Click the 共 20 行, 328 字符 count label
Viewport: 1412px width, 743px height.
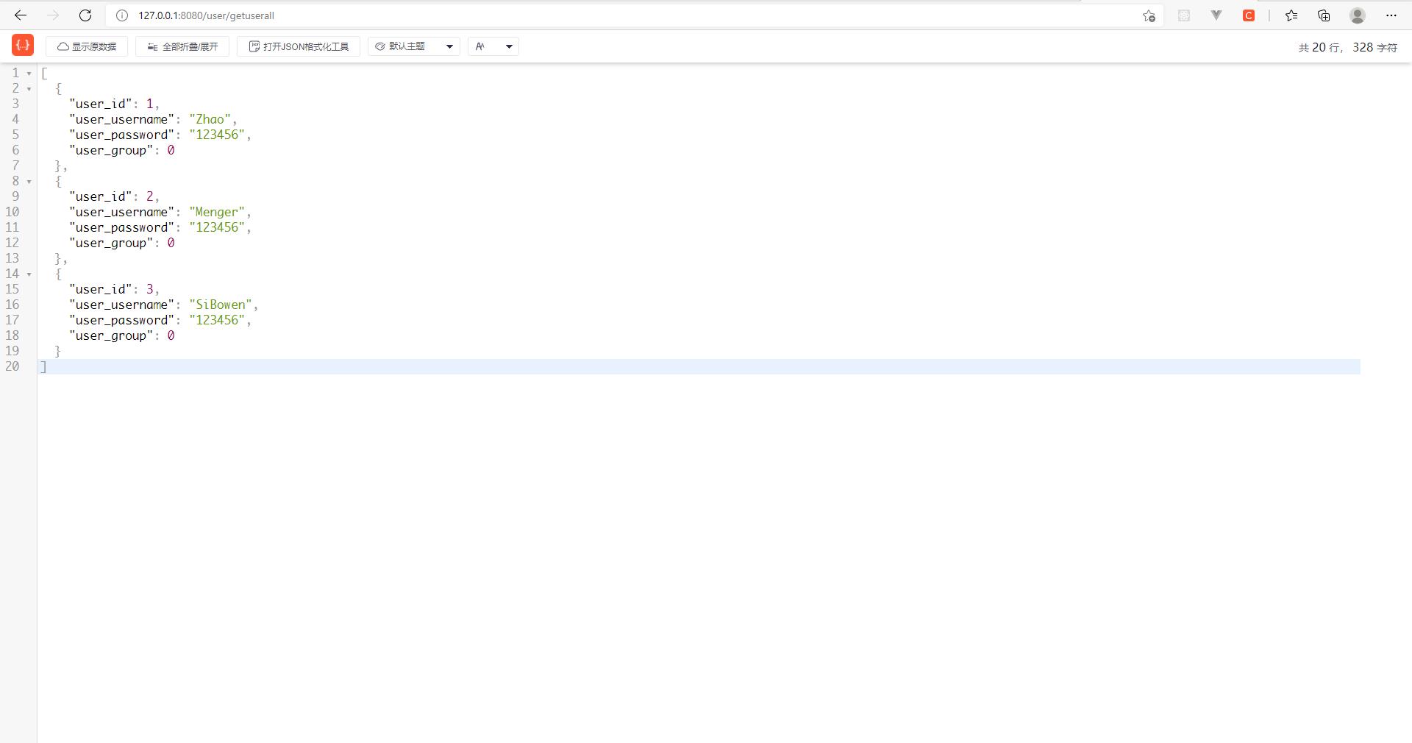click(1348, 47)
